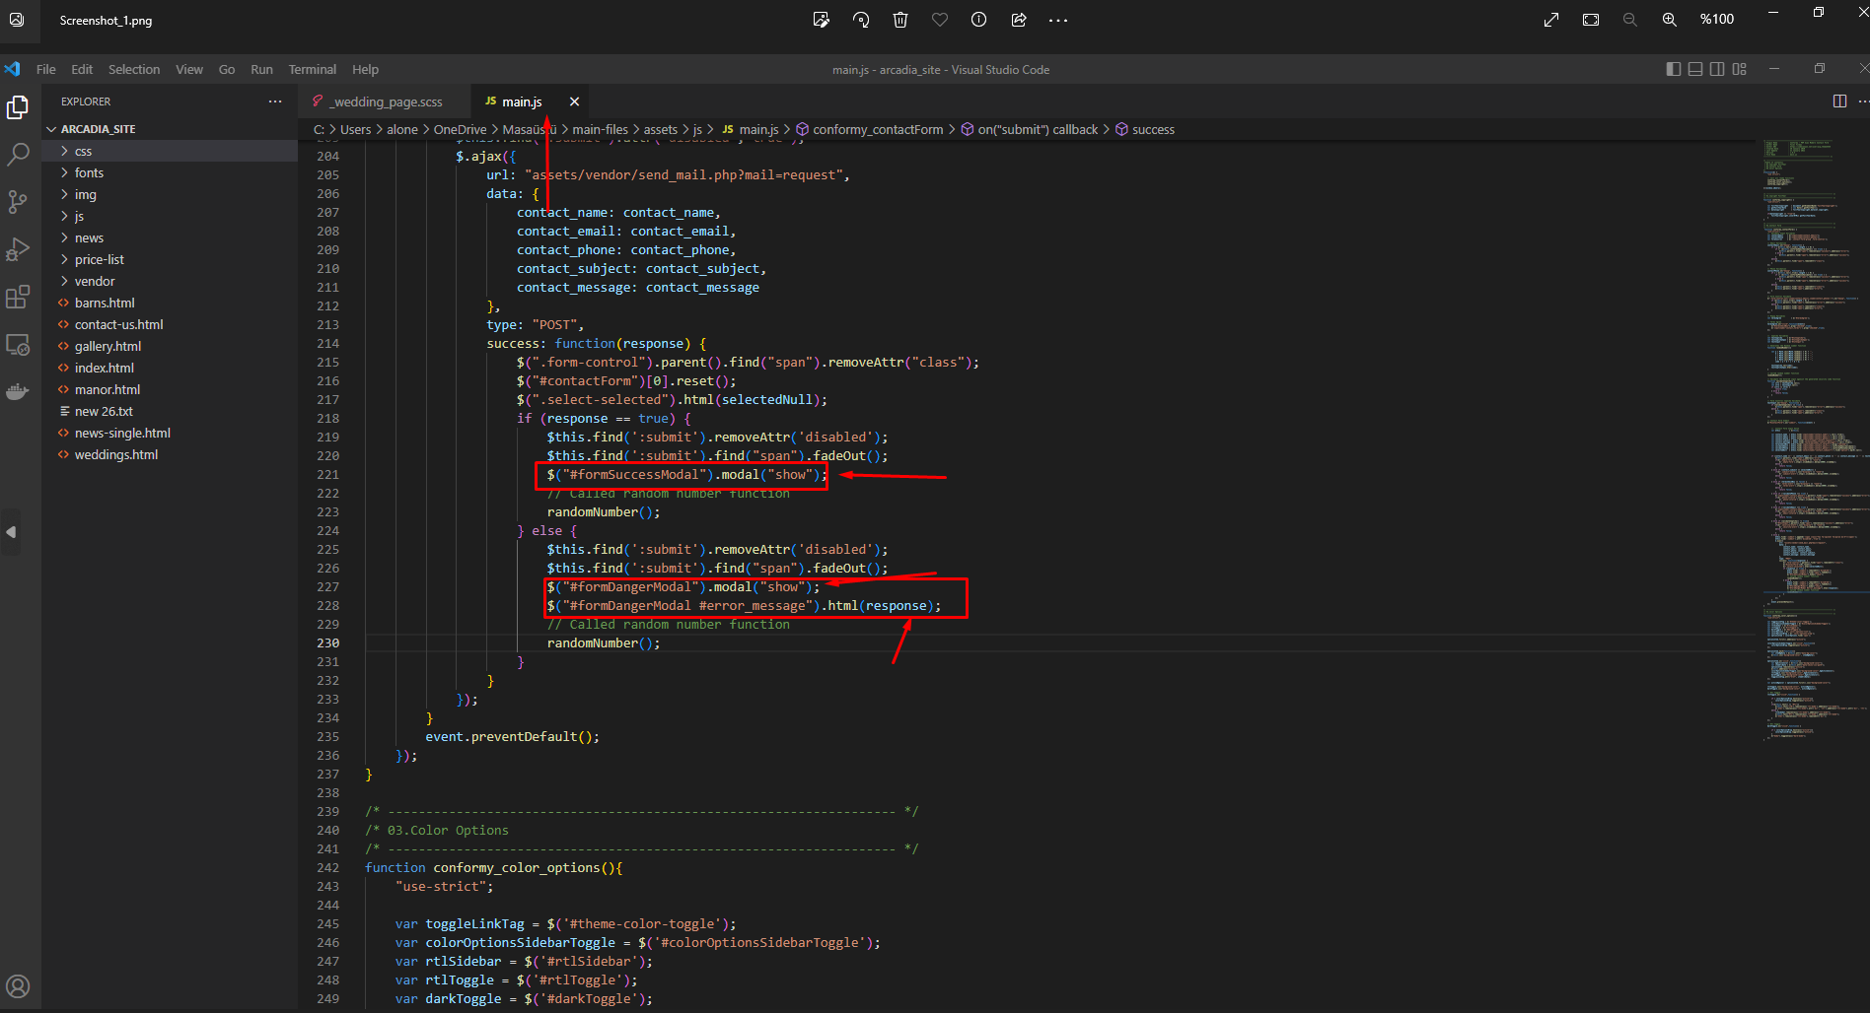
Task: Switch to _wedding_page.scss tab
Action: pos(383,101)
